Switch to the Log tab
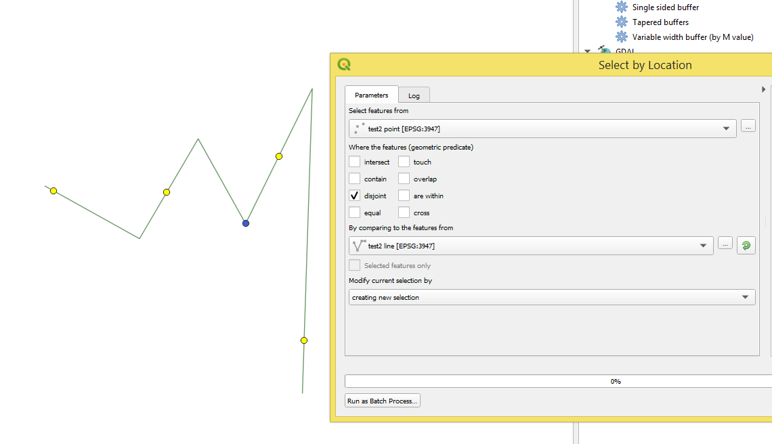Viewport: 772px width, 444px height. pos(414,95)
